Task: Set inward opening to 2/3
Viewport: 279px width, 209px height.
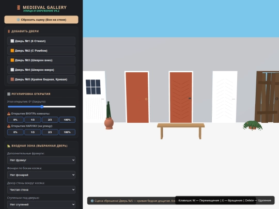Action: pos(50,120)
